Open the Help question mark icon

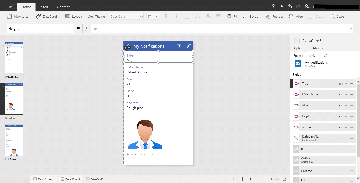(x=273, y=7)
